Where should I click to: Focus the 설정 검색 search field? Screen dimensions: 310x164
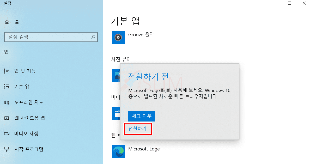[51, 37]
